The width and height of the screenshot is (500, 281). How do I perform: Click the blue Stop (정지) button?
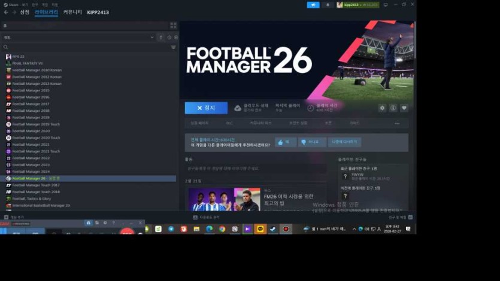point(206,108)
